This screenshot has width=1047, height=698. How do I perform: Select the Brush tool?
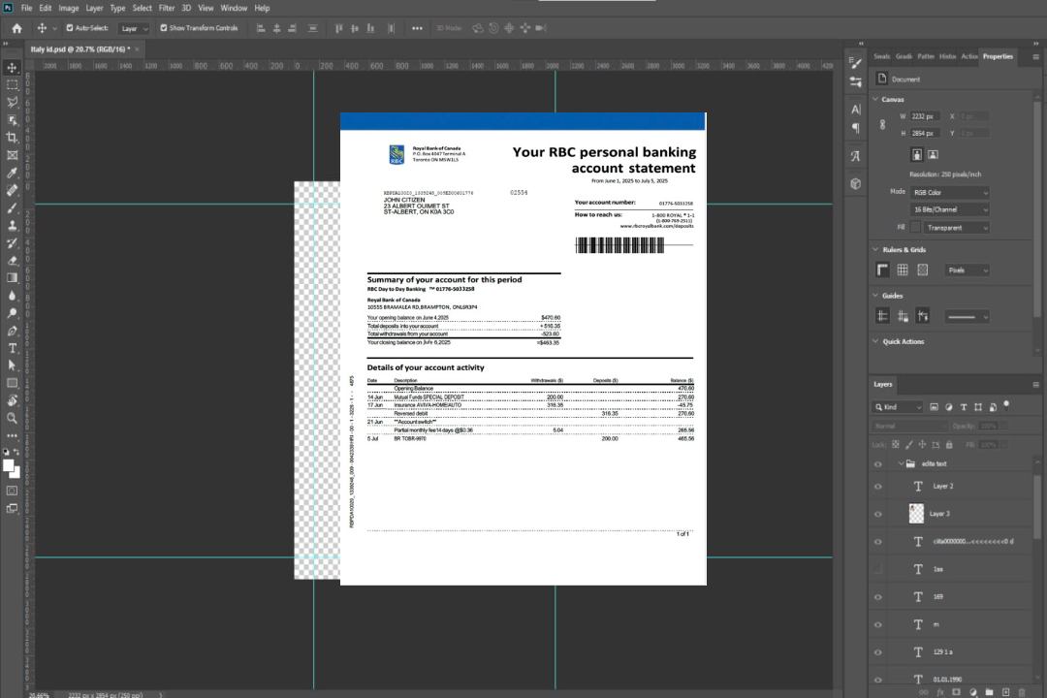12,207
